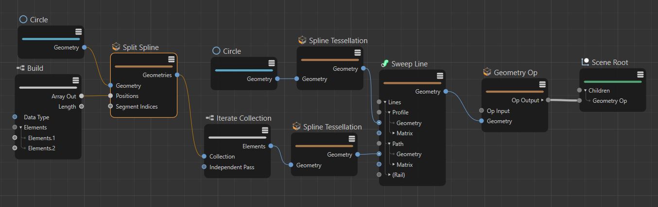Click the Geometry Op node cube icon
Viewport: 658px width, 207px height.
coord(487,72)
